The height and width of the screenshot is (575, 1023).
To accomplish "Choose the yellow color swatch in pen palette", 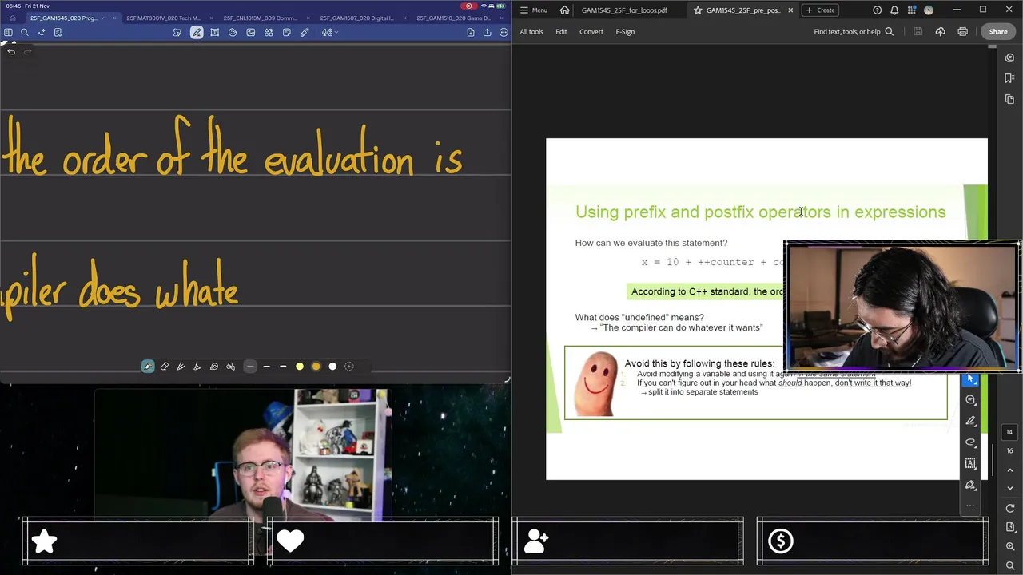I will tap(300, 367).
